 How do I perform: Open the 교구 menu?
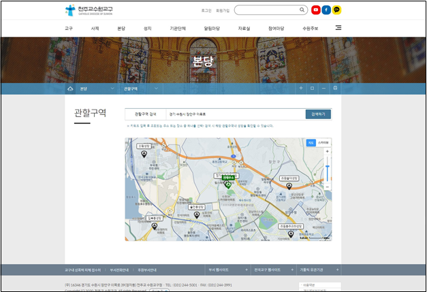[x=69, y=29]
